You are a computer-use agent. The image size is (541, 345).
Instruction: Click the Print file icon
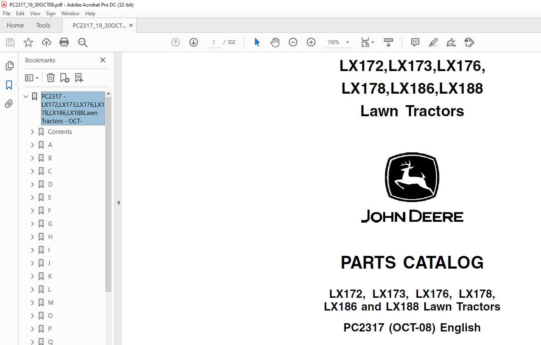(x=64, y=42)
